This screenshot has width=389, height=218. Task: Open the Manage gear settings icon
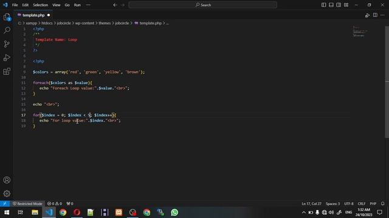click(x=7, y=193)
